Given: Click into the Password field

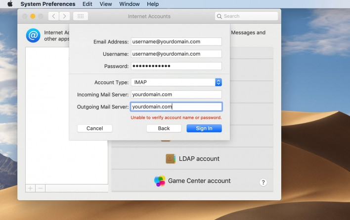Looking at the screenshot, I should click(x=176, y=66).
